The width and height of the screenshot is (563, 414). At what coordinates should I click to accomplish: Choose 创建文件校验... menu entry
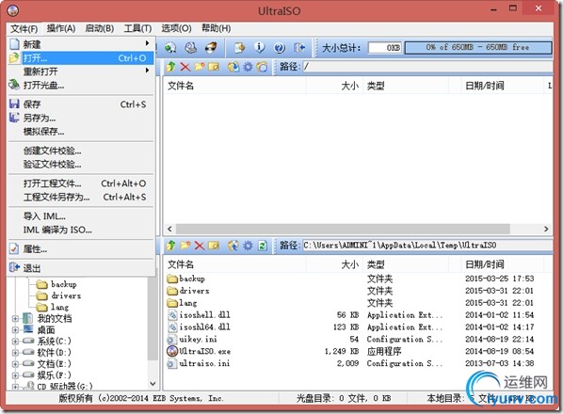81,151
